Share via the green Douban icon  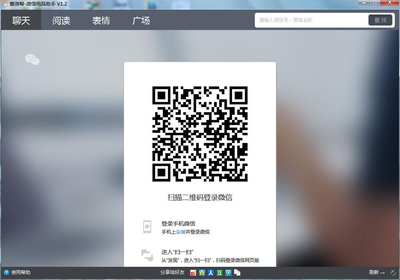(220, 273)
